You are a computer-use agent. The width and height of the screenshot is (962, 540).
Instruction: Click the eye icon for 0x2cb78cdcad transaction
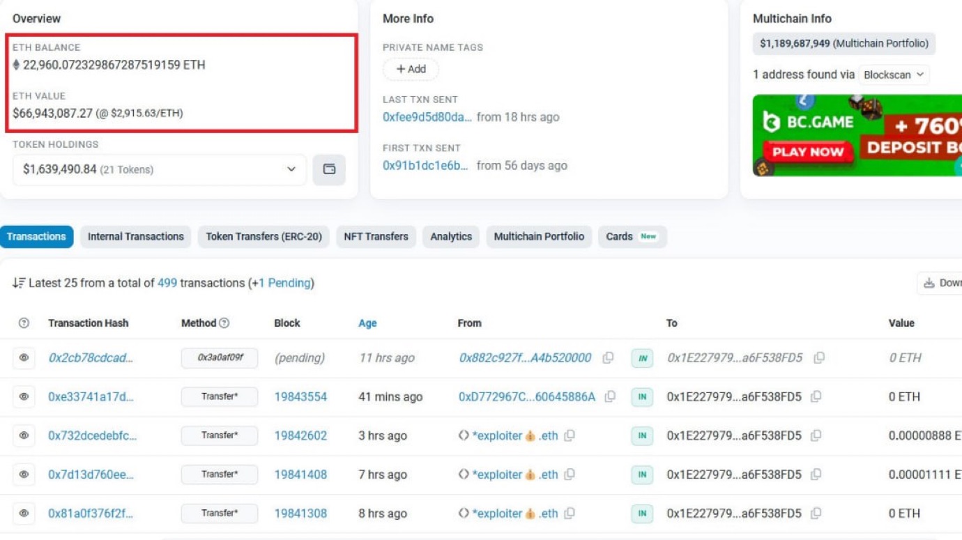24,358
